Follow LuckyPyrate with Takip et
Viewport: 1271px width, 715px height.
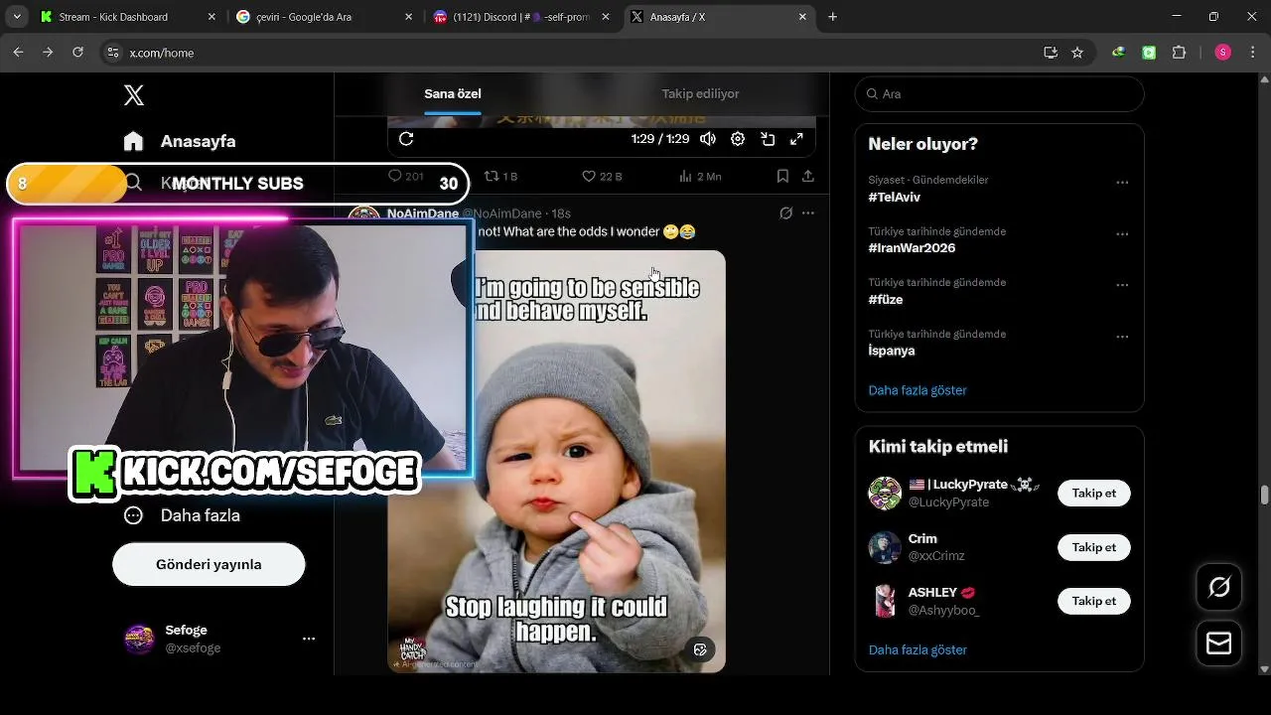(x=1093, y=493)
